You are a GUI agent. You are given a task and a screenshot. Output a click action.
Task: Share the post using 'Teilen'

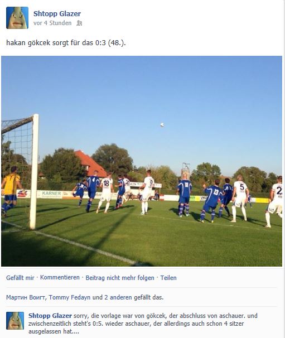(x=168, y=278)
